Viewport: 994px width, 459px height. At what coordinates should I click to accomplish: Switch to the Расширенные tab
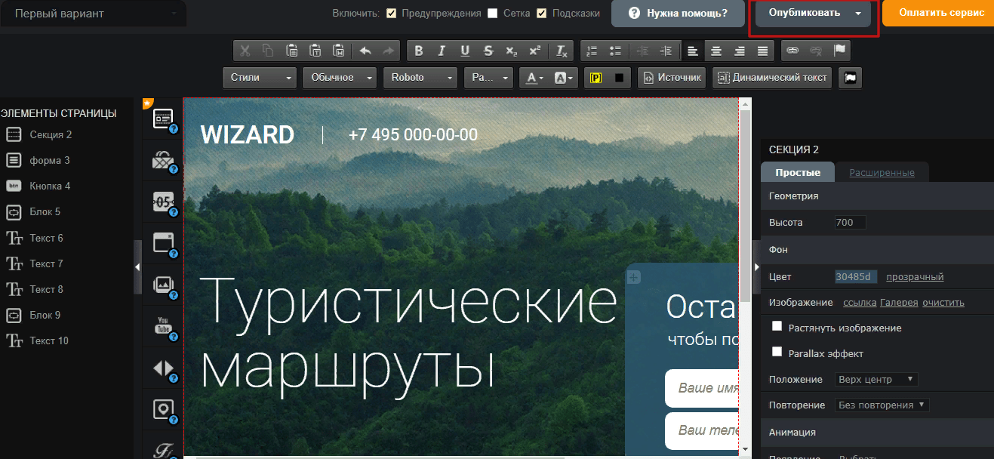pos(882,172)
